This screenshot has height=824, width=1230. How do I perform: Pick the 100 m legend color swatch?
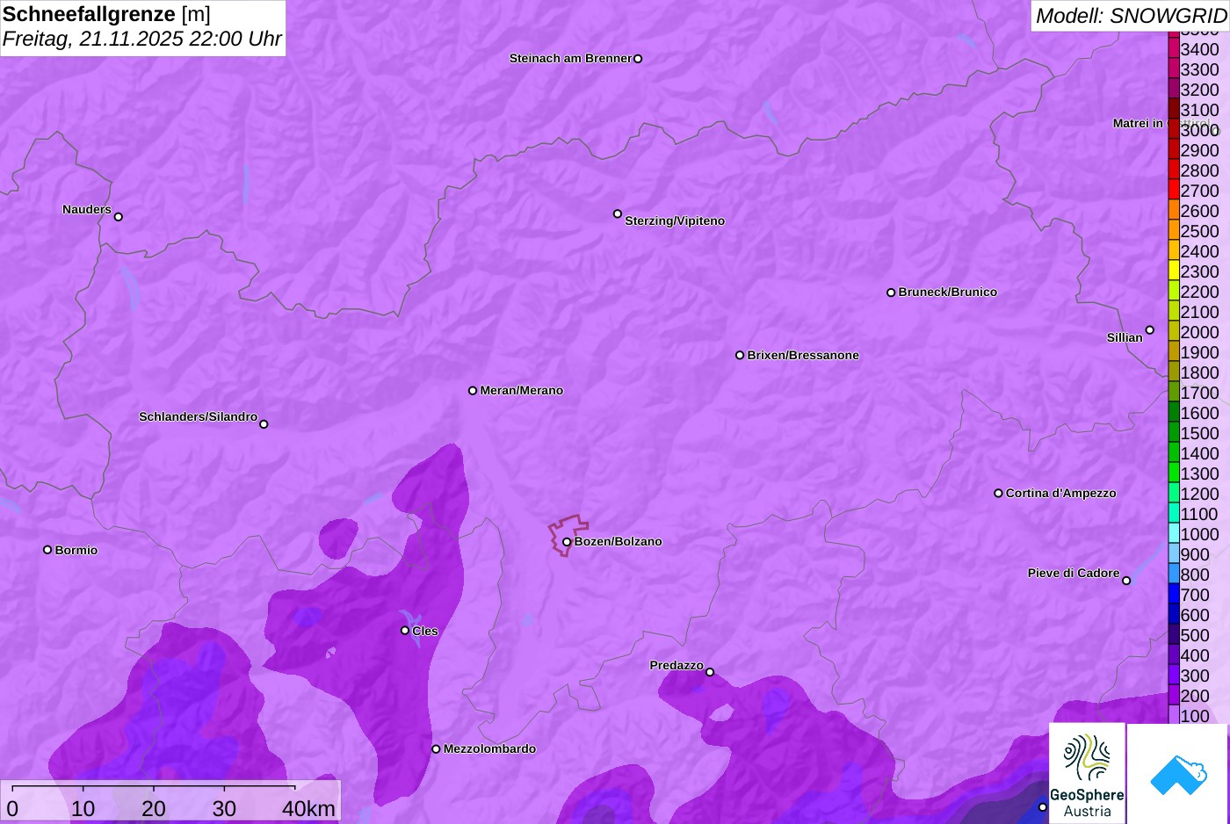coord(1174,715)
